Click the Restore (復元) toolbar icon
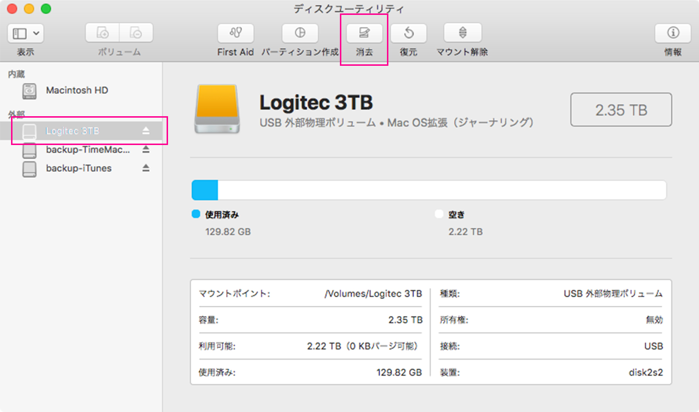Screen dimensions: 699x412 point(409,33)
